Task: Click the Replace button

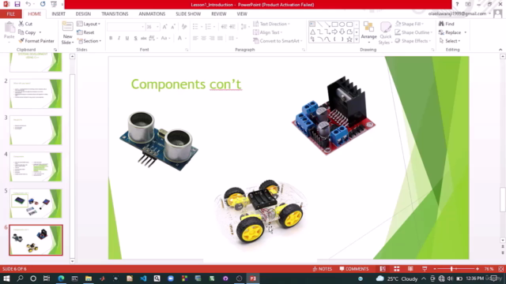Action: (452, 32)
